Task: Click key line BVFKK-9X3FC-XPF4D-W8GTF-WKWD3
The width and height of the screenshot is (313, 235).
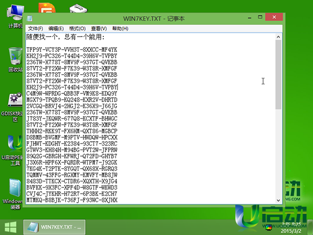Action: click(72, 187)
